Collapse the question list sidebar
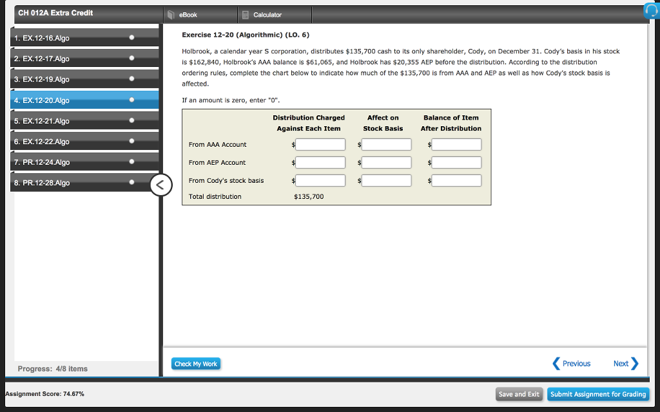This screenshot has height=412, width=660. 160,185
